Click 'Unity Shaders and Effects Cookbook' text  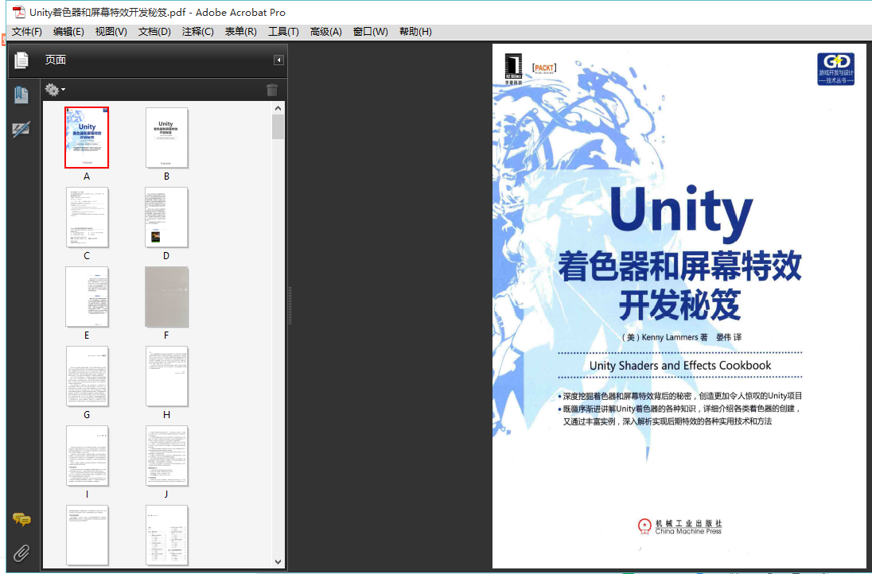click(680, 365)
